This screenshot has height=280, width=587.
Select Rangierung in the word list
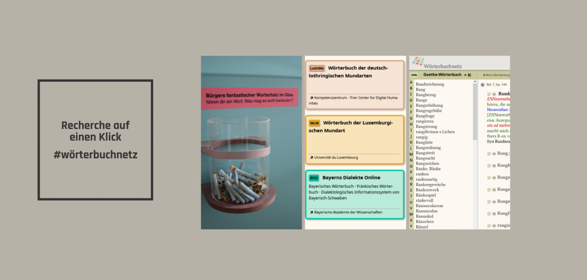coord(426,126)
